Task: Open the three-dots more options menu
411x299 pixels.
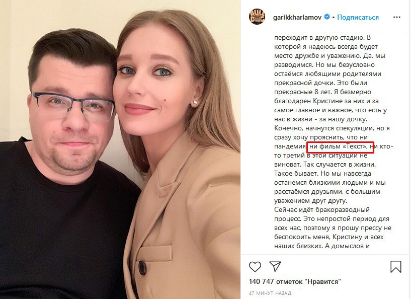Action: click(x=397, y=17)
